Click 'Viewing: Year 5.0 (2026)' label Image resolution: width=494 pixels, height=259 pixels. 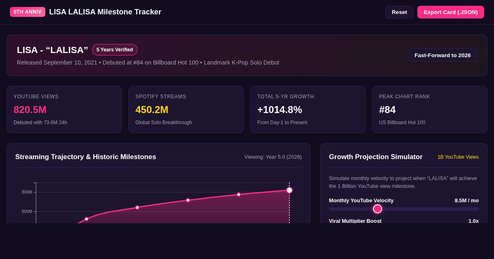[x=273, y=157]
